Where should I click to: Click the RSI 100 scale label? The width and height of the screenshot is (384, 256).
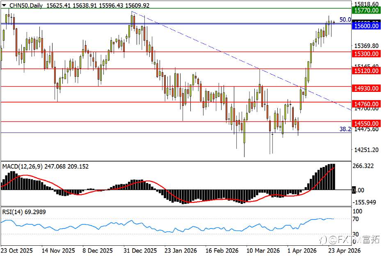coord(357,211)
